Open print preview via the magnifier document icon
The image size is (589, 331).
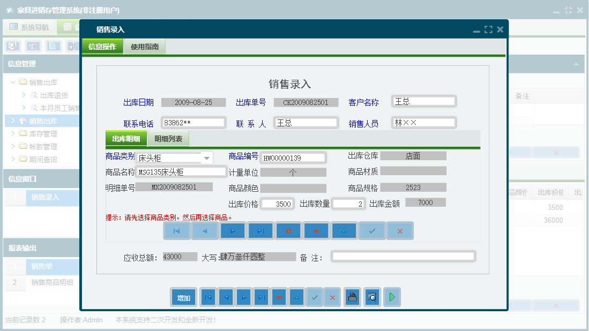click(x=371, y=297)
